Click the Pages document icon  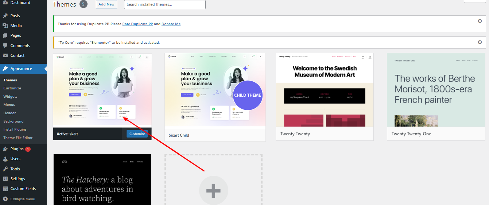pos(5,35)
